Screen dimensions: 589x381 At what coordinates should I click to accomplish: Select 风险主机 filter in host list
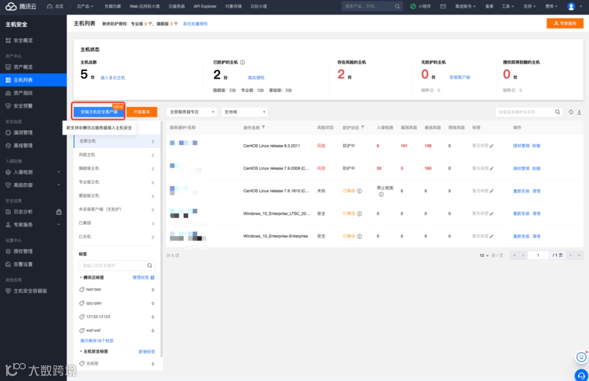click(117, 155)
